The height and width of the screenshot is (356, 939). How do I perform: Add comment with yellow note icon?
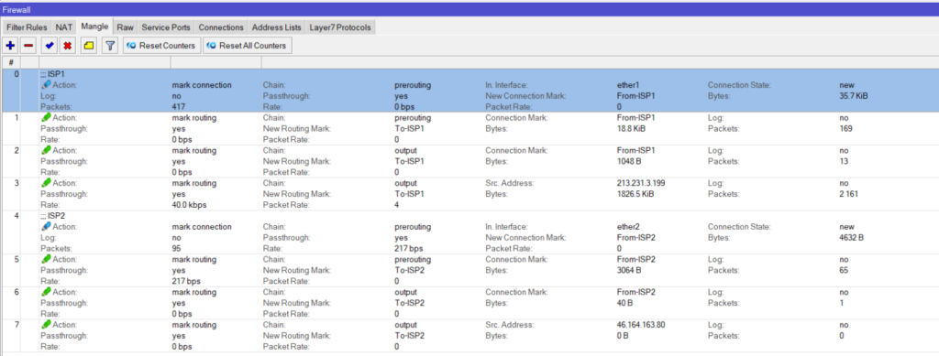89,46
